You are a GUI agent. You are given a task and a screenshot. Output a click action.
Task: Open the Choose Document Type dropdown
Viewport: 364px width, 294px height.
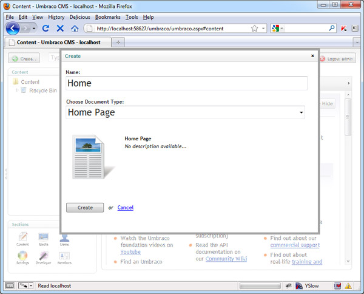click(185, 112)
